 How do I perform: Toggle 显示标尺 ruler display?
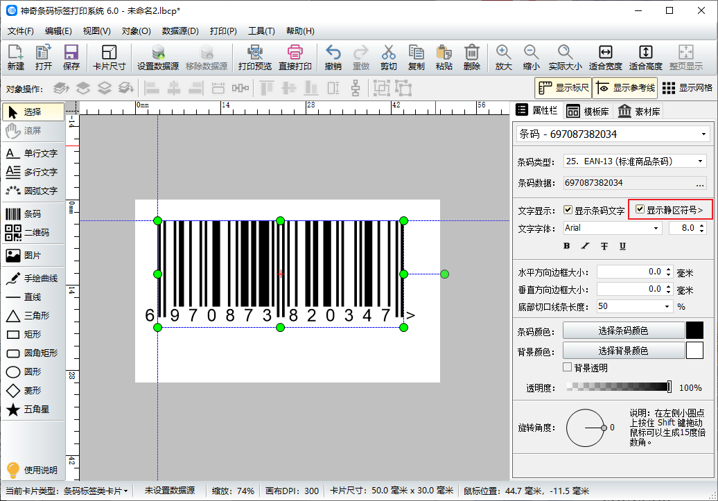click(563, 87)
